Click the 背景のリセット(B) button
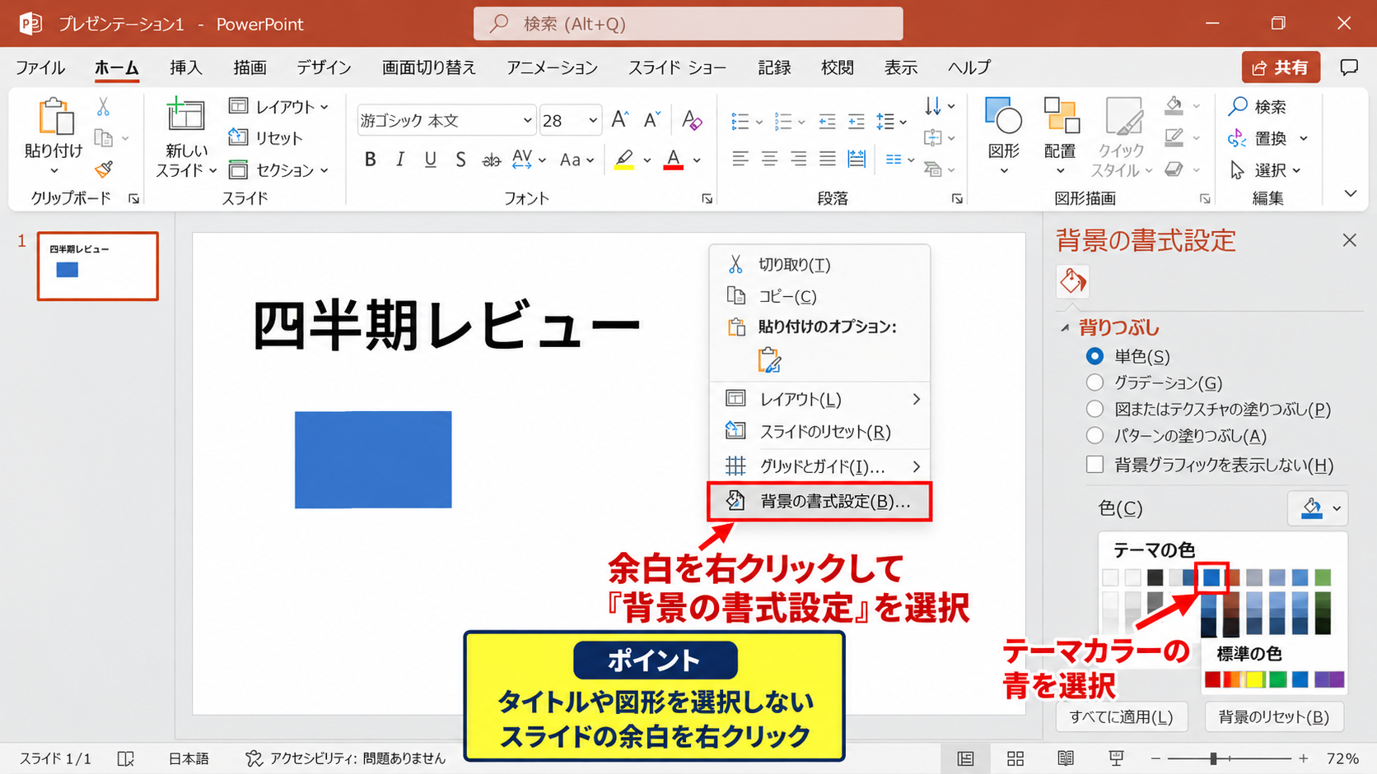 click(x=1274, y=716)
